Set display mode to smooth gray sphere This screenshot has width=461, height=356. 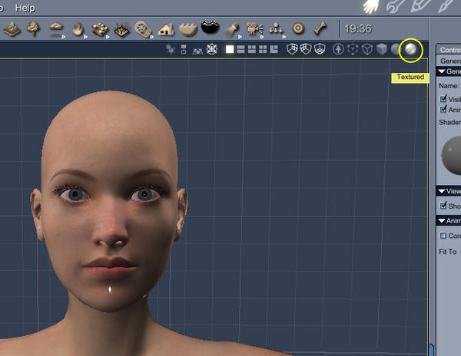point(396,49)
